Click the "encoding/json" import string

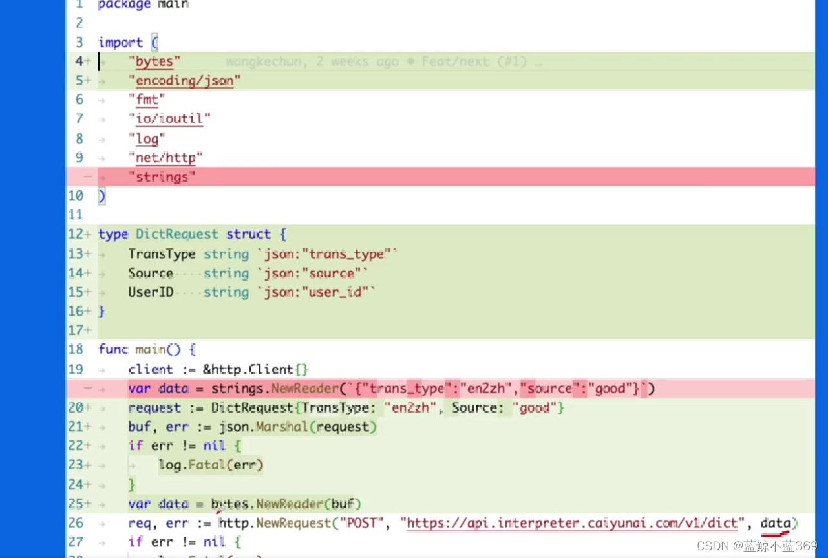click(185, 81)
